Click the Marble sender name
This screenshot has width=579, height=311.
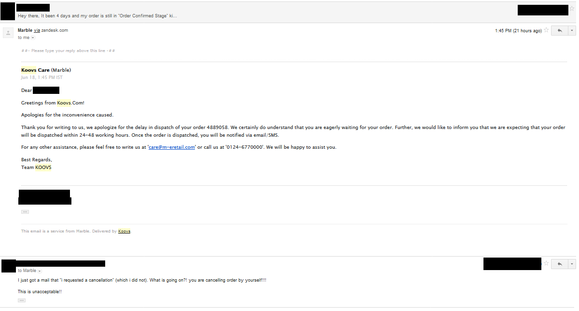(x=25, y=30)
